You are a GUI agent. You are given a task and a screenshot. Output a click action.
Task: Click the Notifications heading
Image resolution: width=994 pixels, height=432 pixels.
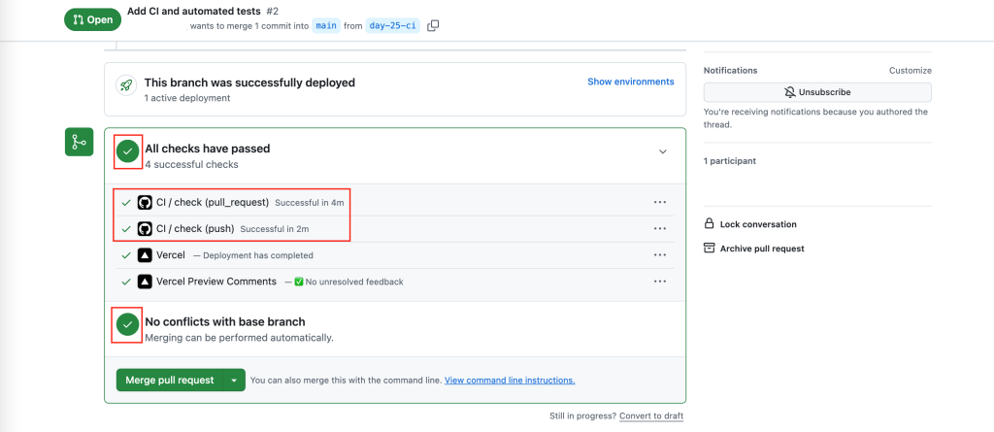(730, 71)
